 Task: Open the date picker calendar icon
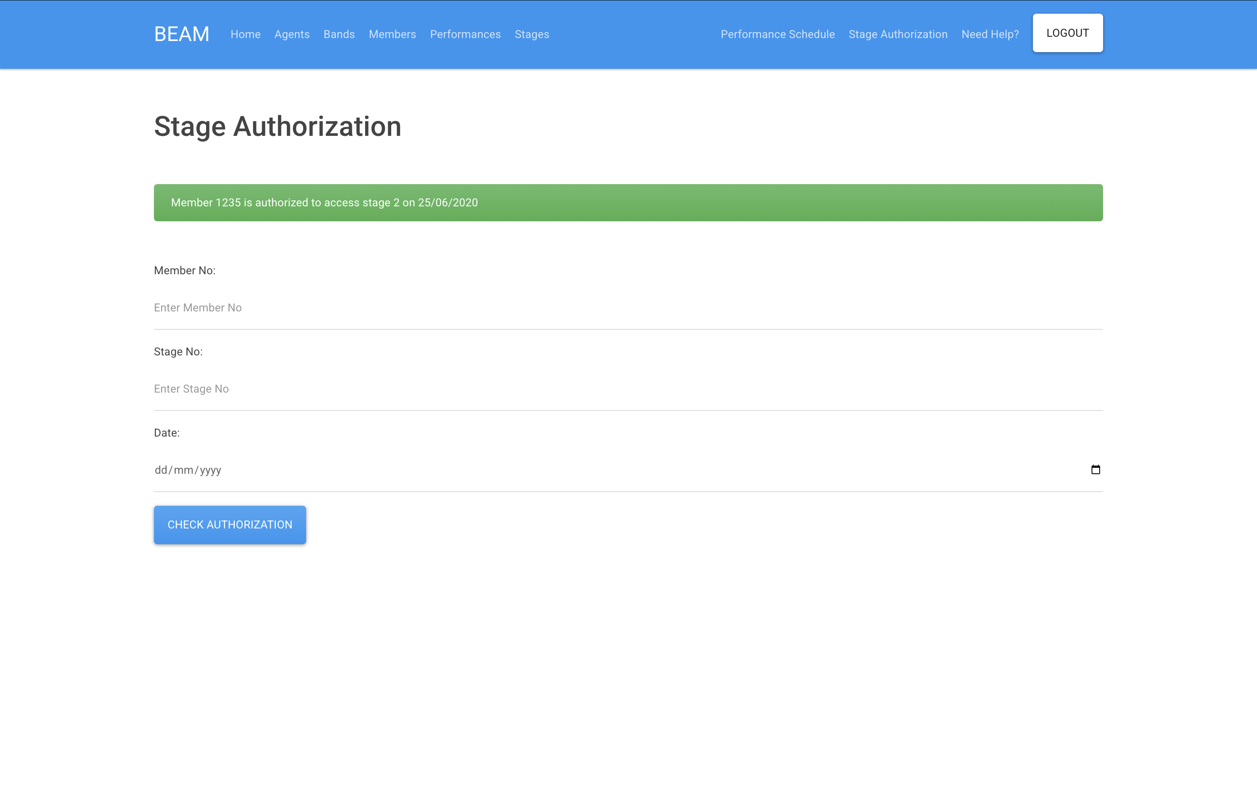pos(1095,469)
